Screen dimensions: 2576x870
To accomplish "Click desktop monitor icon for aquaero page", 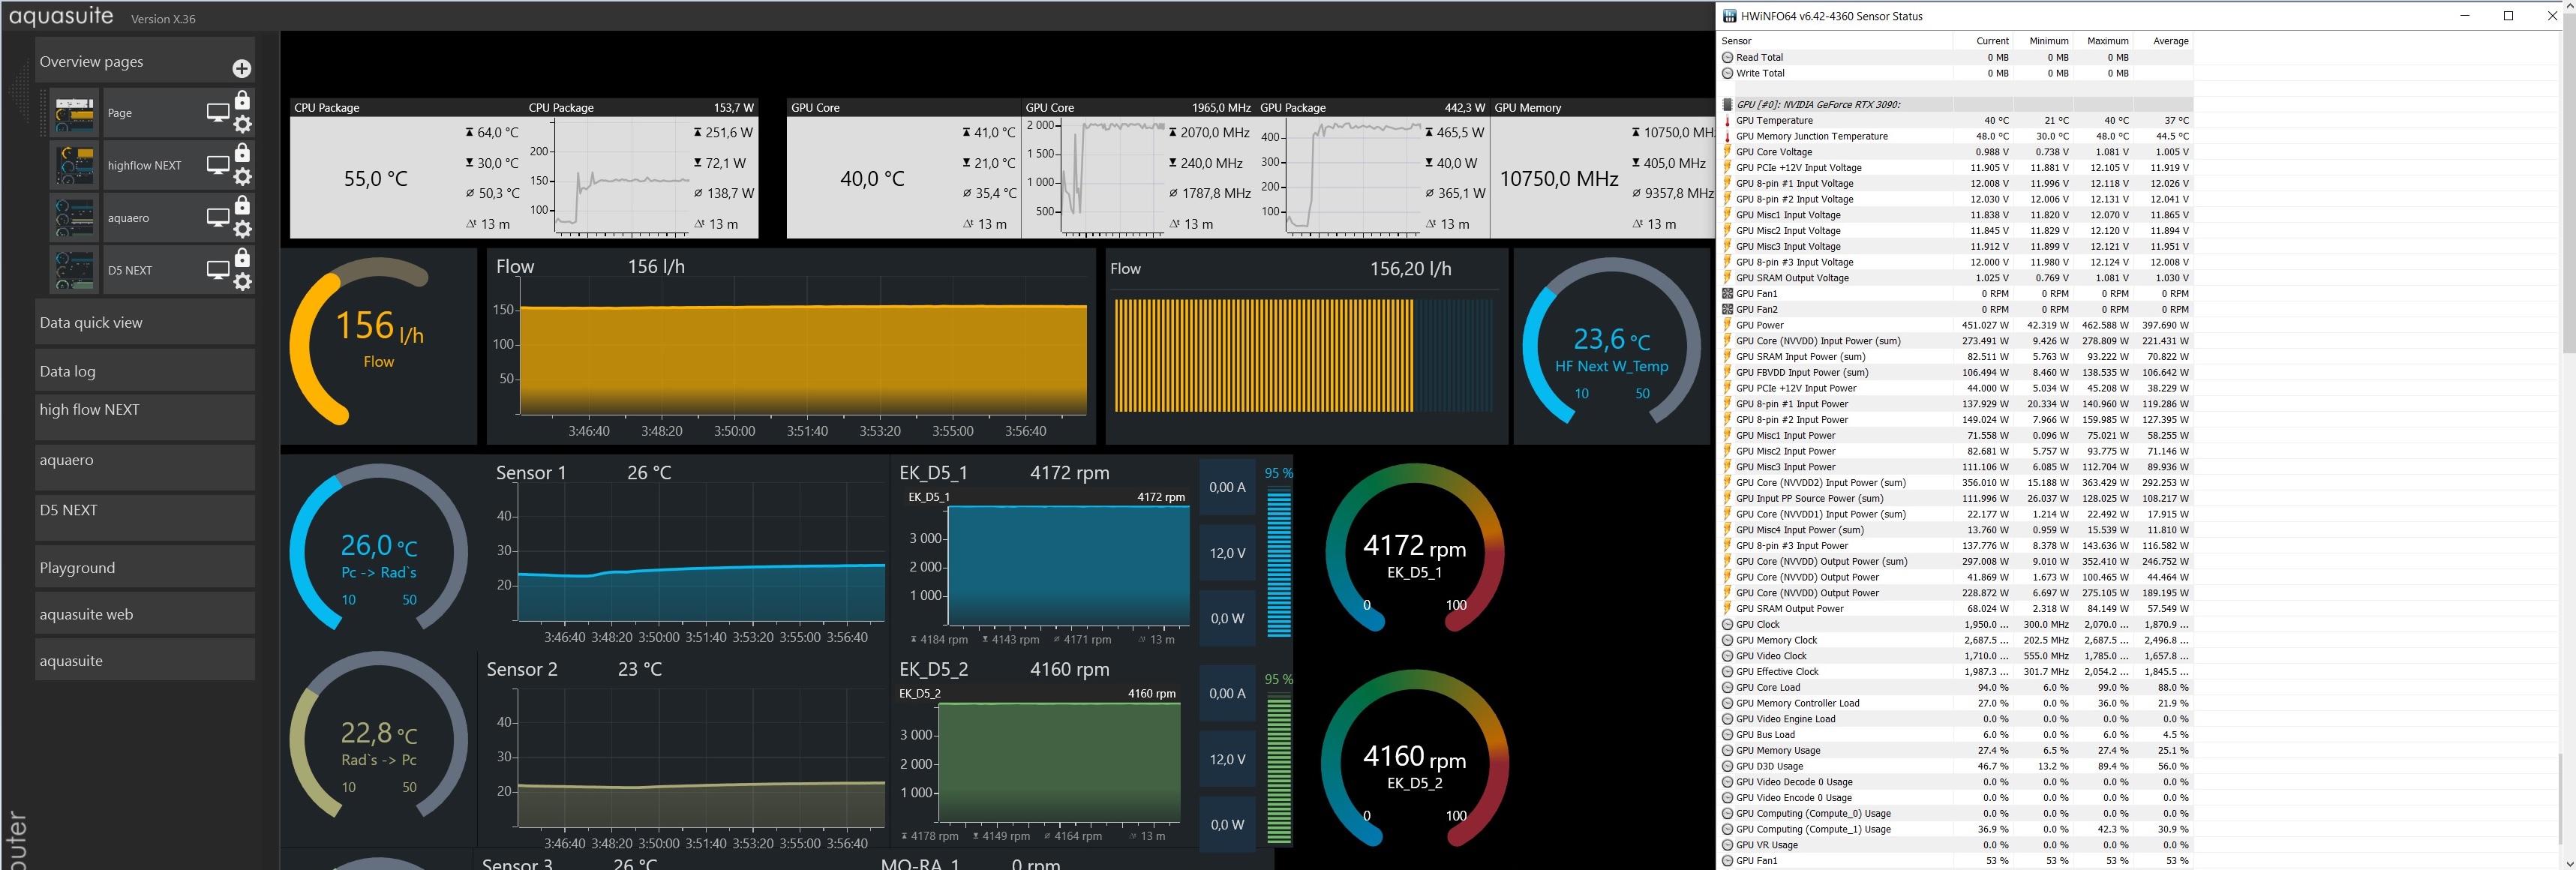I will point(217,217).
